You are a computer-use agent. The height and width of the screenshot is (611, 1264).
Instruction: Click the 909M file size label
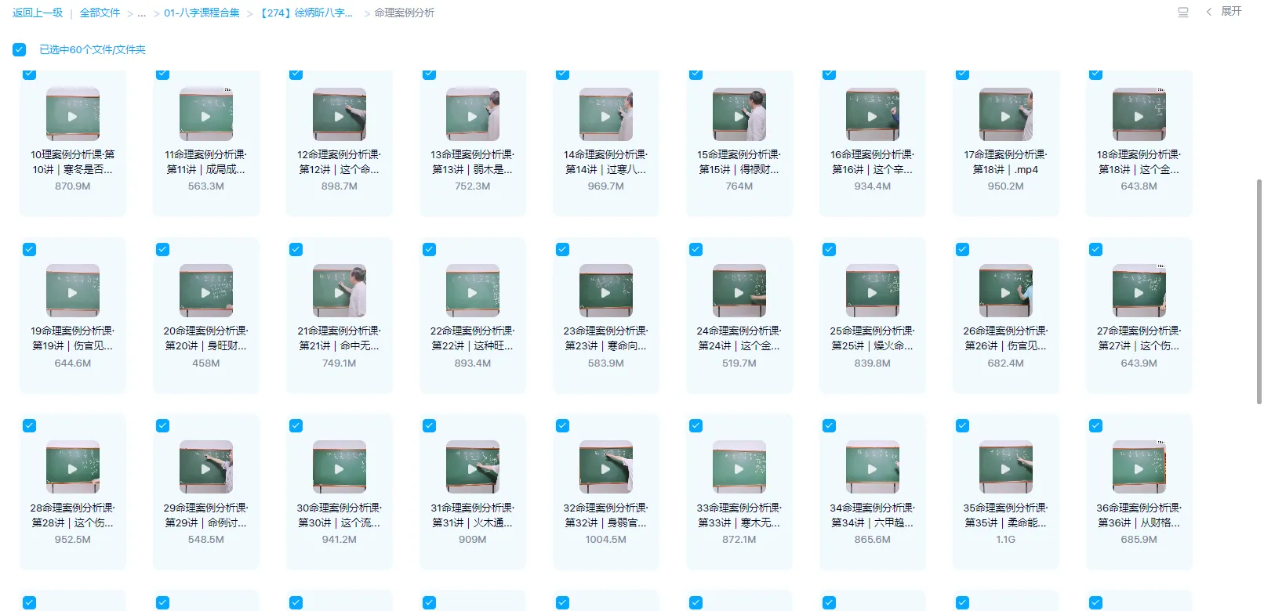coord(472,540)
